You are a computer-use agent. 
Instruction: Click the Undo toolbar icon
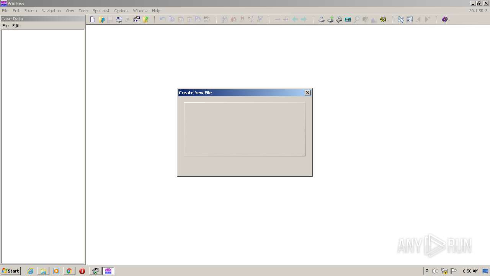pyautogui.click(x=163, y=20)
